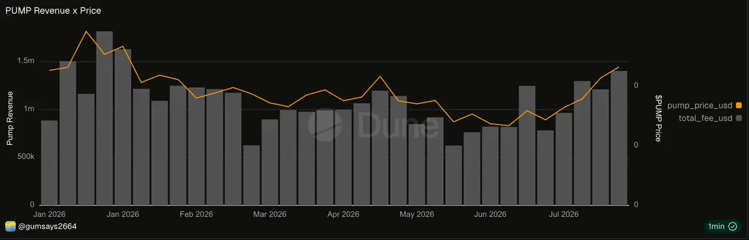Click the highest peak of the orange price line
749x240 pixels.
(86, 31)
